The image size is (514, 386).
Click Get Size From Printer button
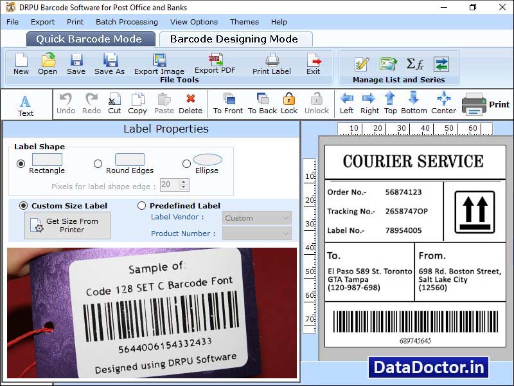[66, 225]
